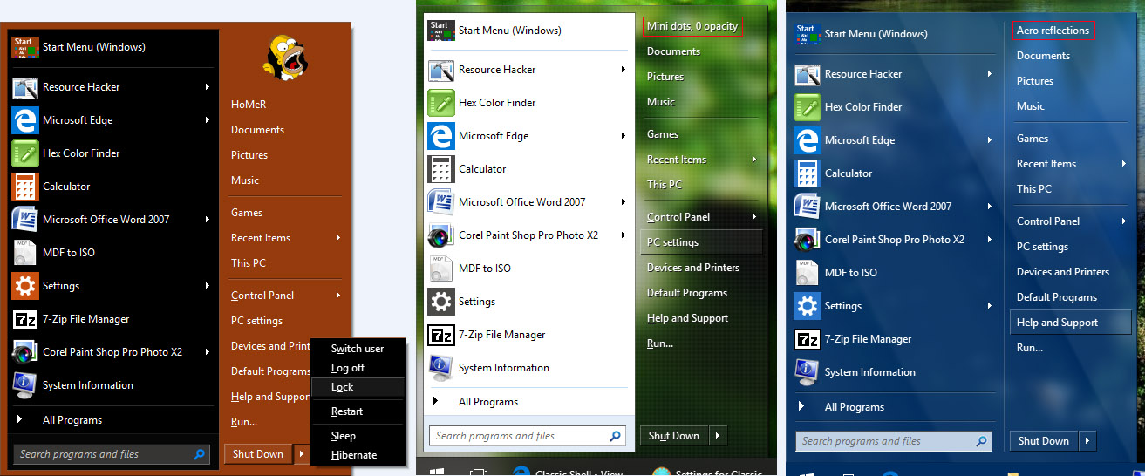
Task: Choose Switch user in shutdown submenu
Action: (x=358, y=349)
